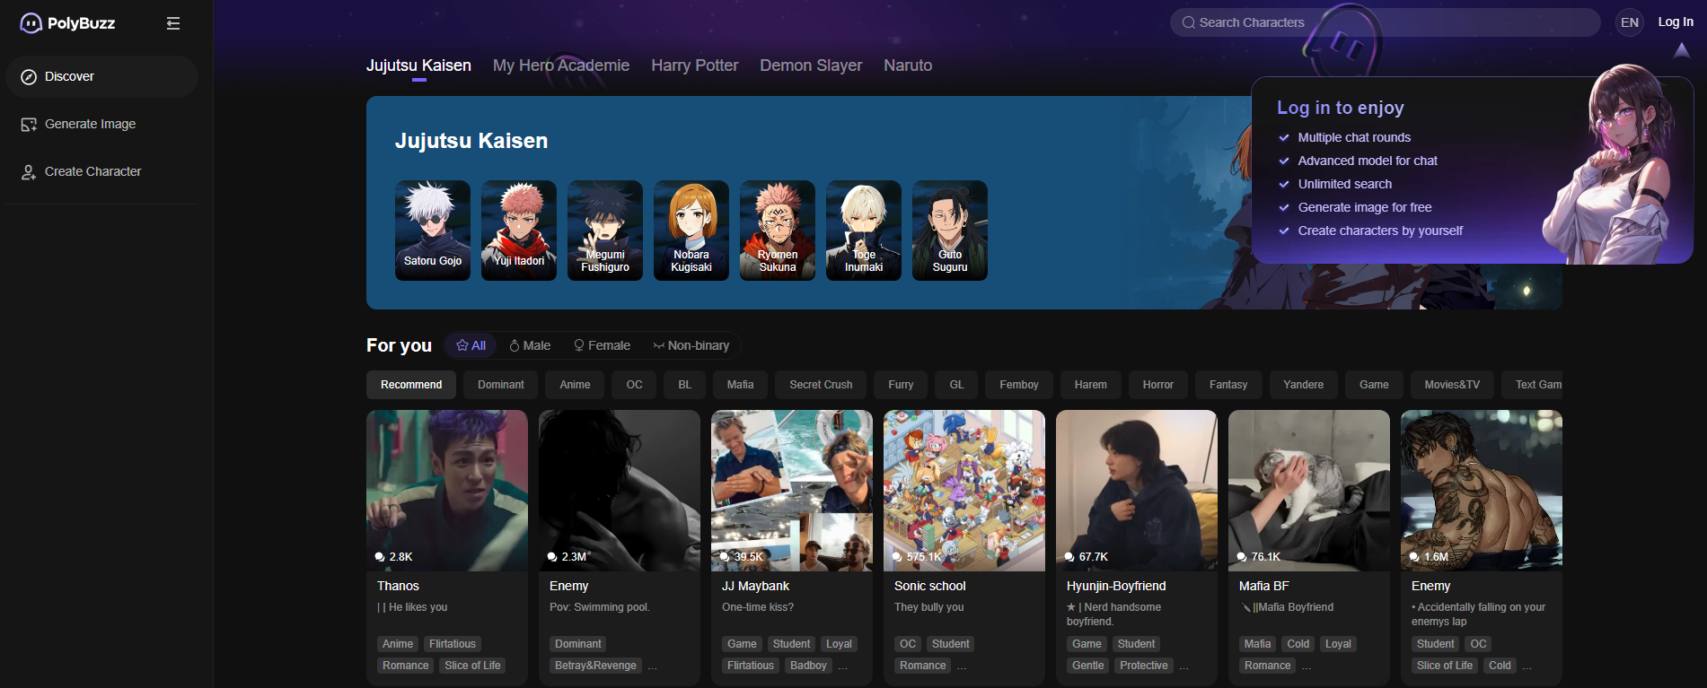Collapse the sidebar with the menu icon
The width and height of the screenshot is (1707, 688).
173,23
